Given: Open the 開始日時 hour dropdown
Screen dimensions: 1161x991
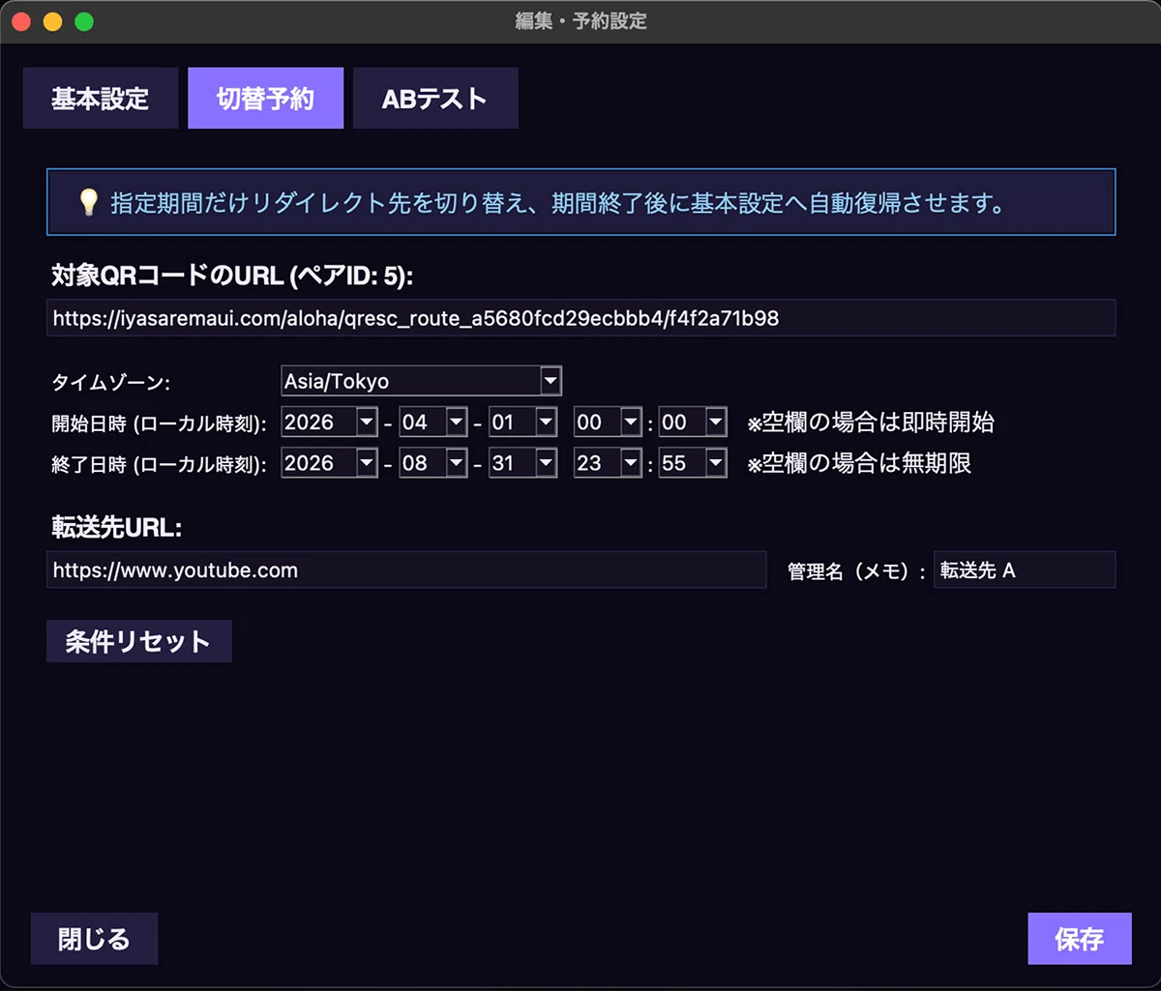Looking at the screenshot, I should pos(608,423).
